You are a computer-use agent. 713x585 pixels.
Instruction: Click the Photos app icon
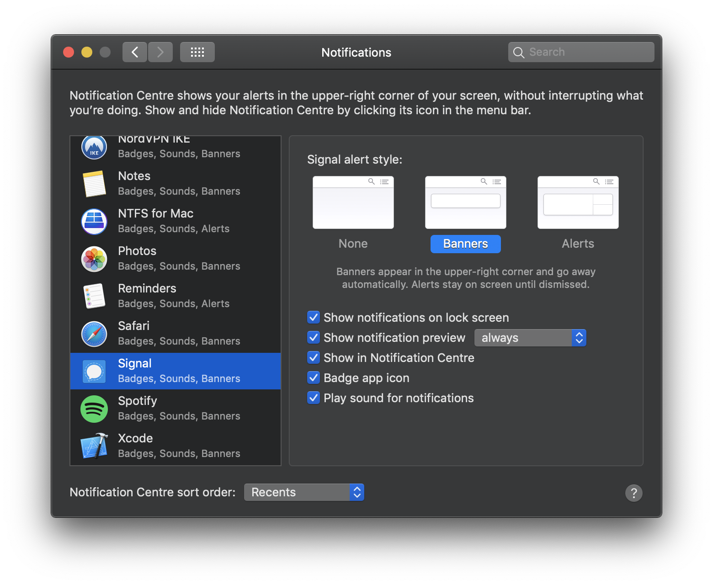[x=94, y=259]
